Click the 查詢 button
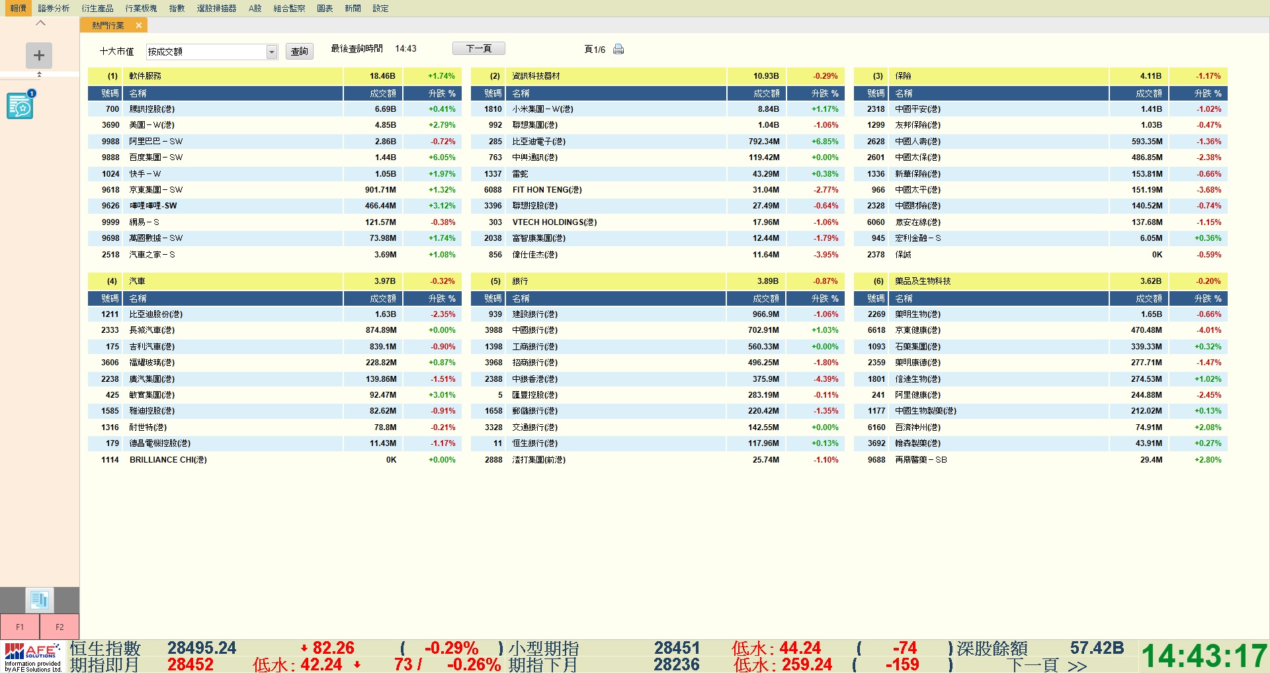 tap(300, 51)
